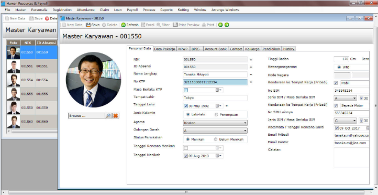Open the Attendance menu
The height and width of the screenshot is (195, 378).
(85, 10)
